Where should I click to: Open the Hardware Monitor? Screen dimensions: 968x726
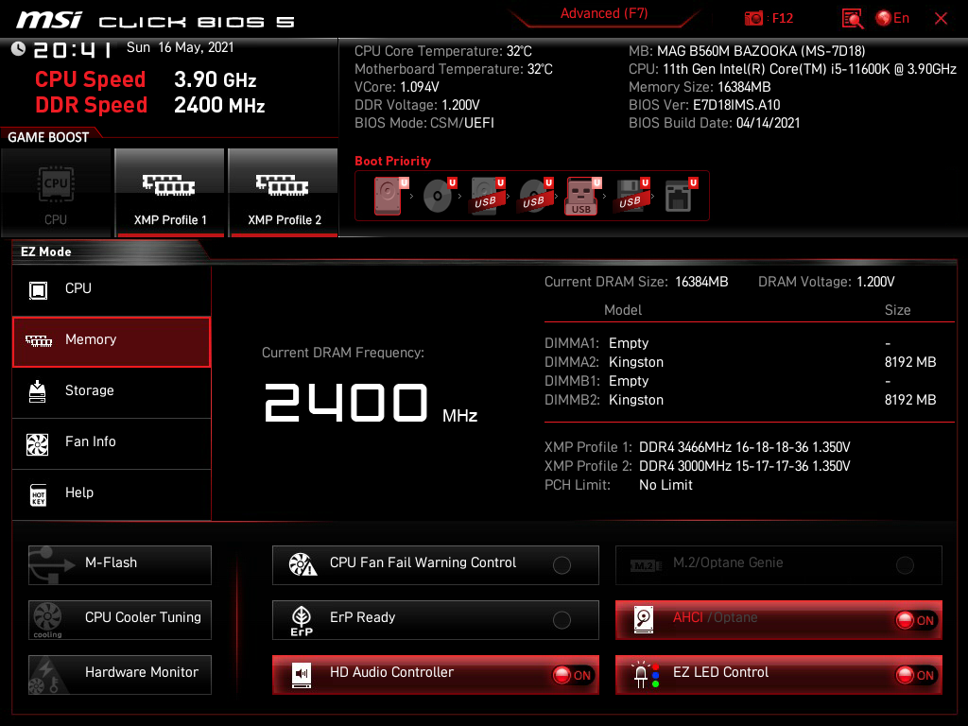pos(120,675)
